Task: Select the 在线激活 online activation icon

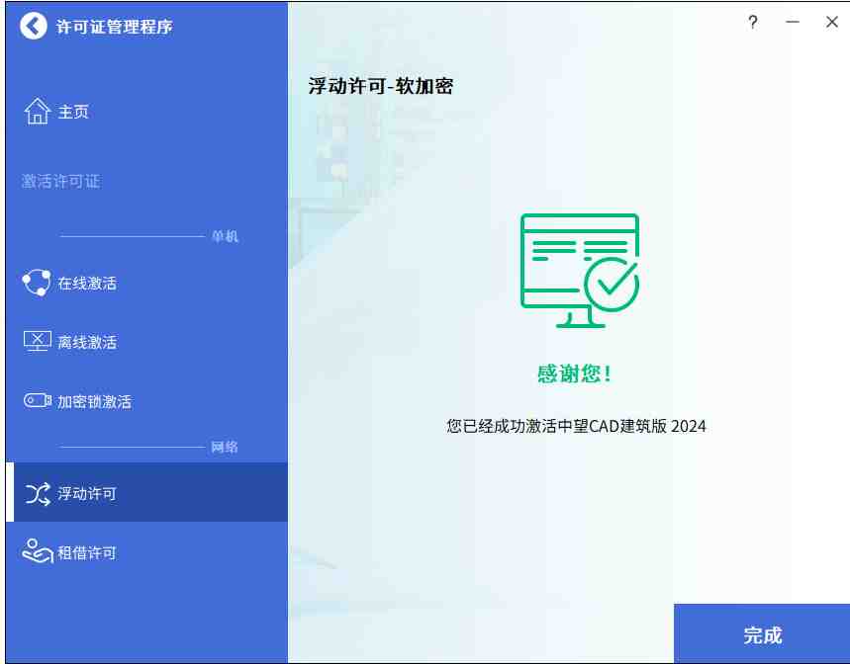Action: pyautogui.click(x=35, y=282)
